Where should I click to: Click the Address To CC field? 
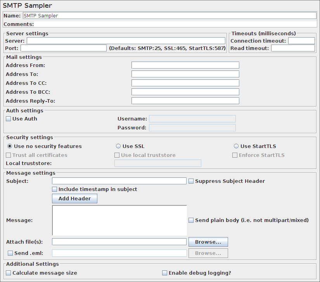pos(185,83)
